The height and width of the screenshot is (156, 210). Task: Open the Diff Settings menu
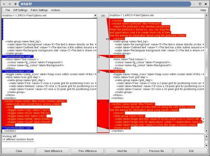click(20, 10)
